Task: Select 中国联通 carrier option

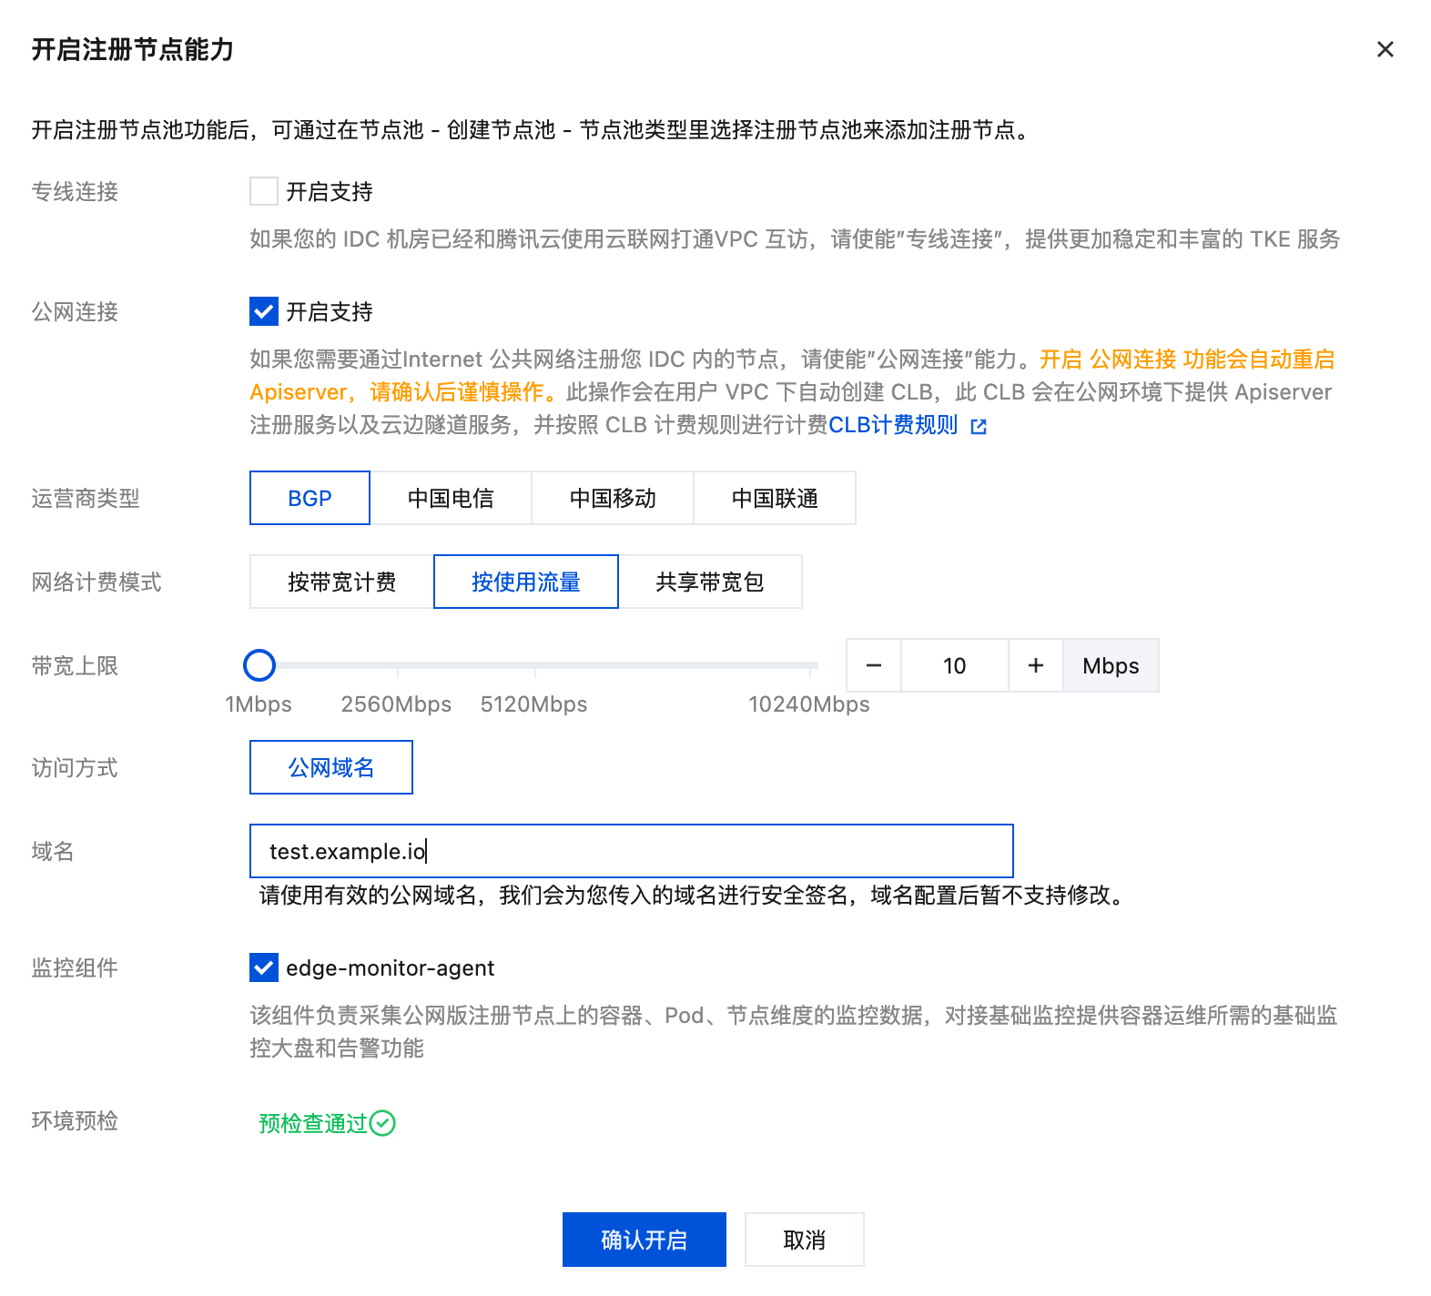Action: 775,498
